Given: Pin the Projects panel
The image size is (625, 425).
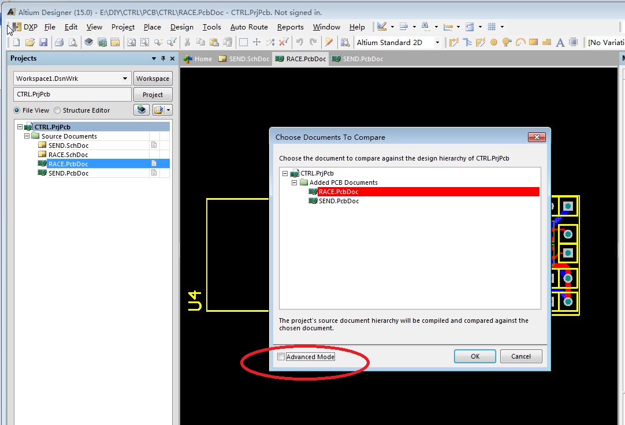Looking at the screenshot, I should click(163, 58).
